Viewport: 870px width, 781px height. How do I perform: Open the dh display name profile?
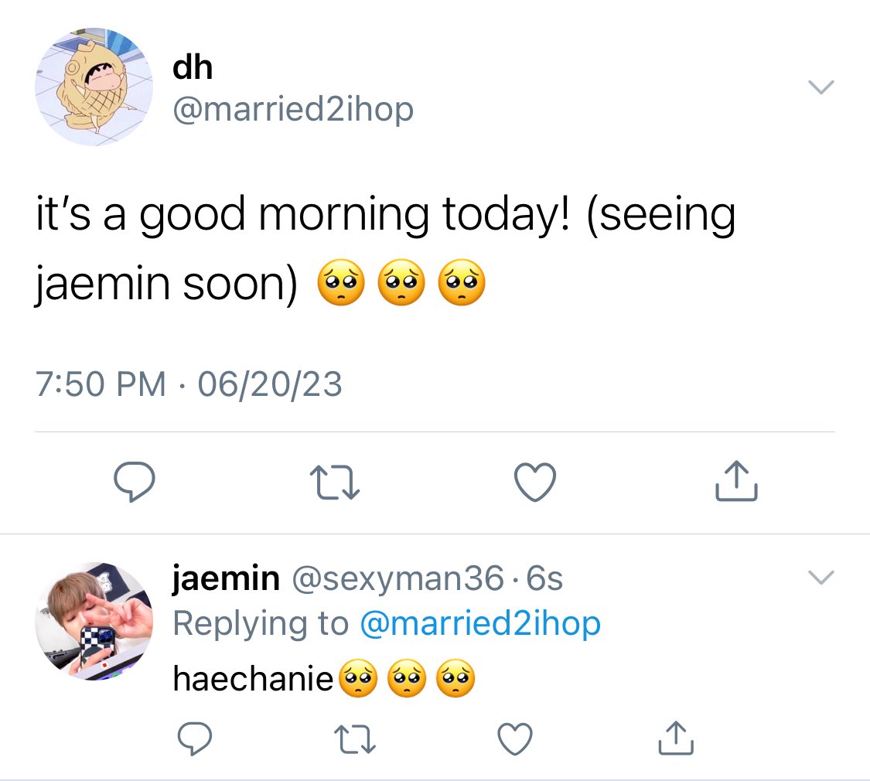coord(193,67)
